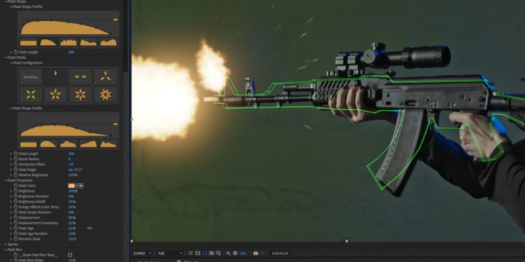Choose the NO PETALS configuration

[x=31, y=76]
